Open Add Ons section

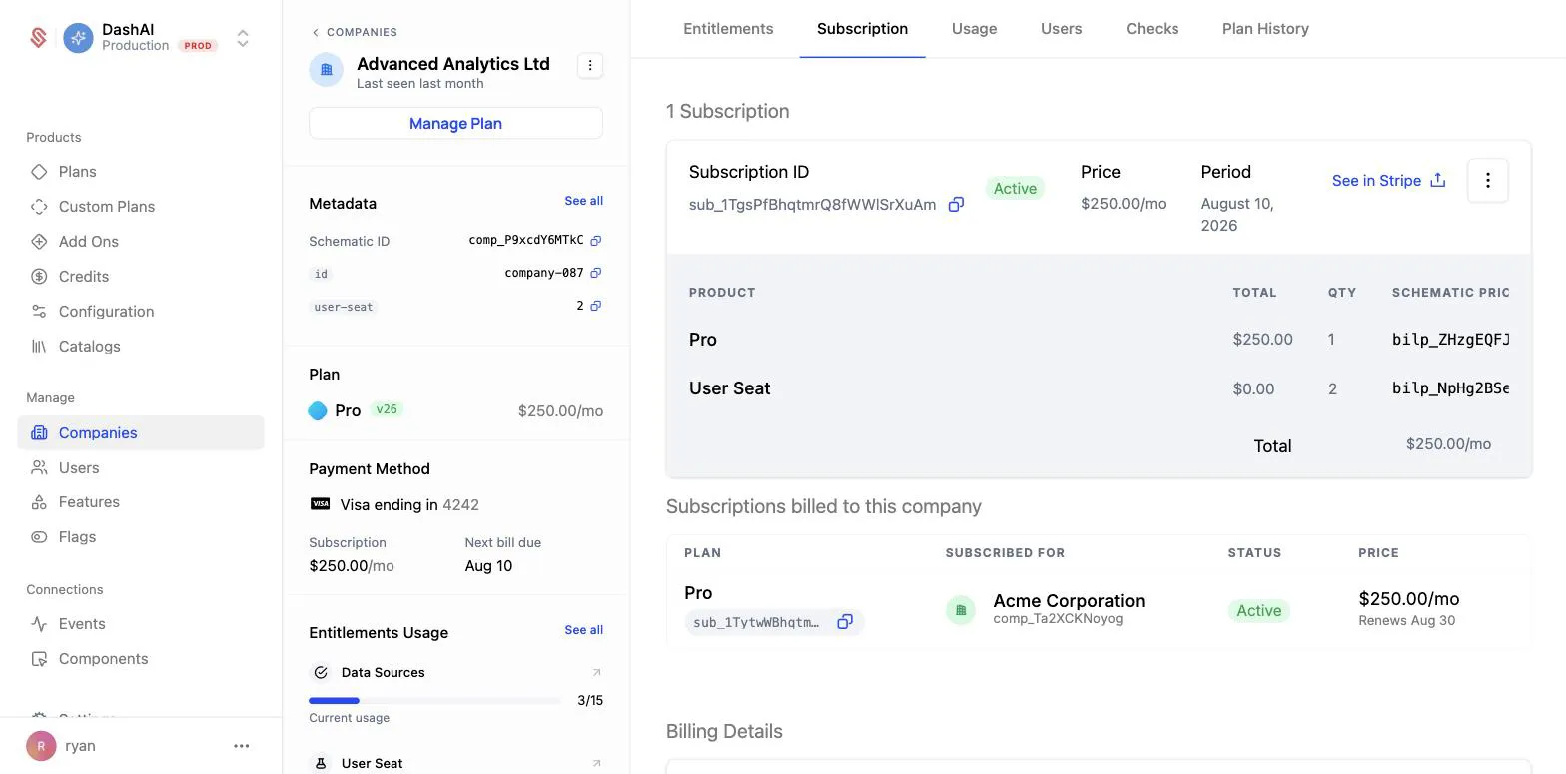pyautogui.click(x=88, y=242)
